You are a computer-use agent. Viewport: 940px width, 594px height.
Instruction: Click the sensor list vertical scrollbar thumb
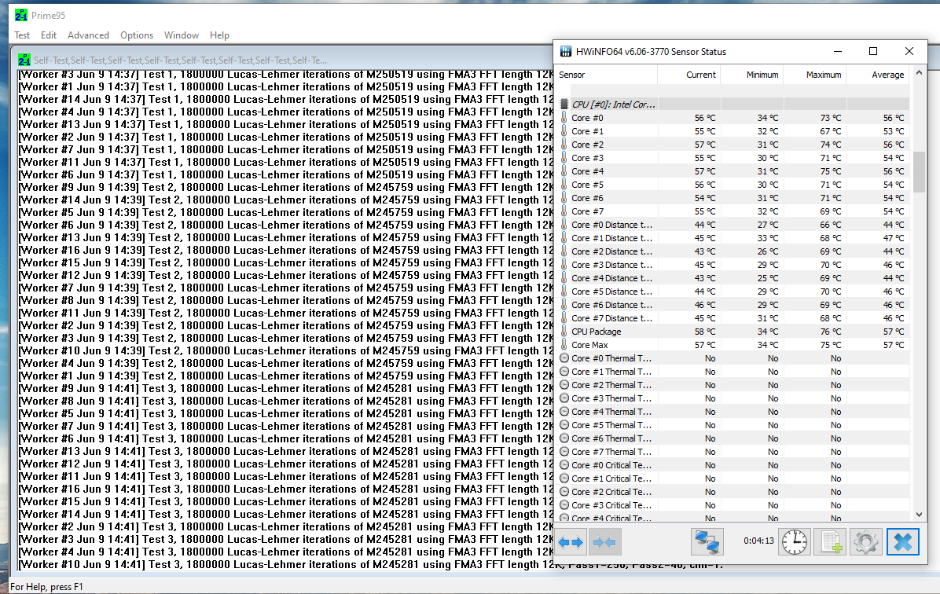[x=919, y=171]
